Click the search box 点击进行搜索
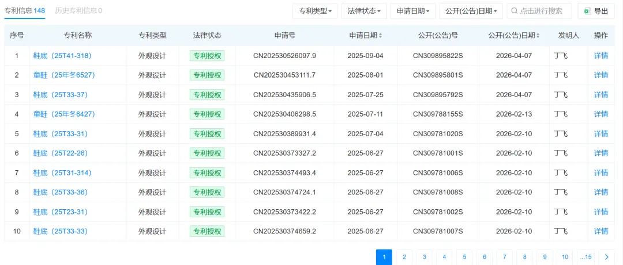This screenshot has width=623, height=265. pos(539,11)
